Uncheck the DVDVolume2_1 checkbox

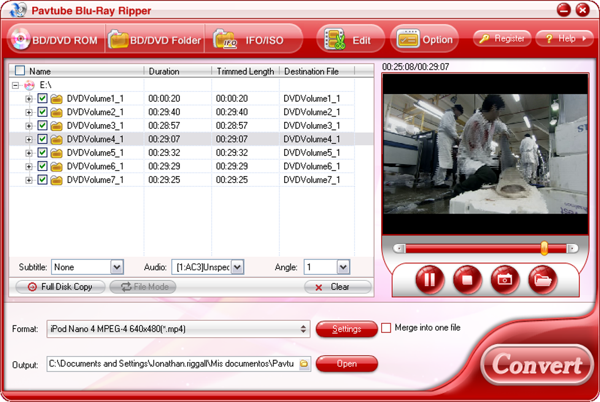(42, 112)
